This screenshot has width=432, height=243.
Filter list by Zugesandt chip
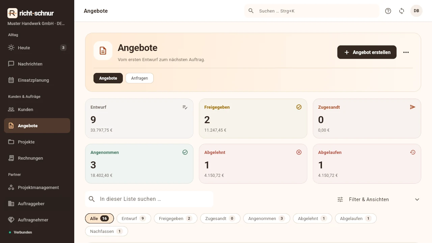tap(220, 218)
